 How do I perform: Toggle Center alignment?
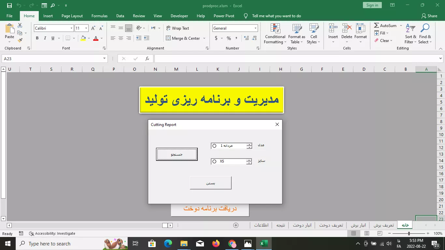click(x=121, y=38)
